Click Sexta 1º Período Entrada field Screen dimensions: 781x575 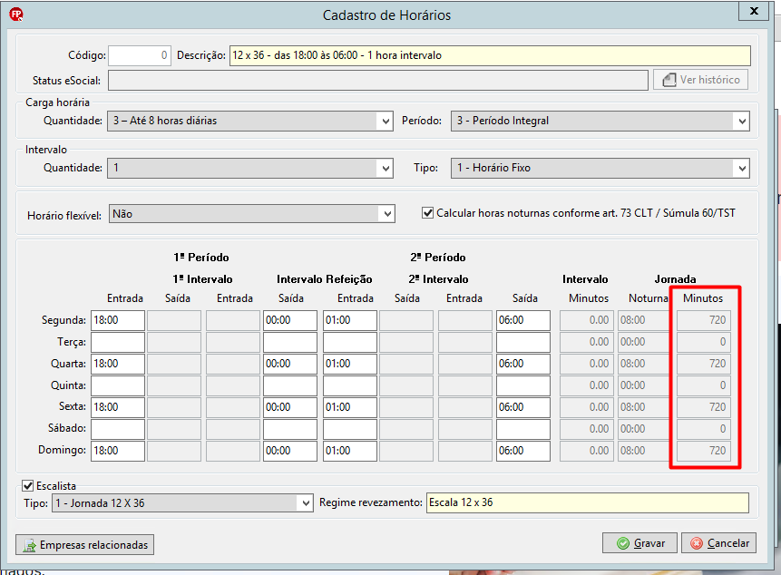point(118,407)
